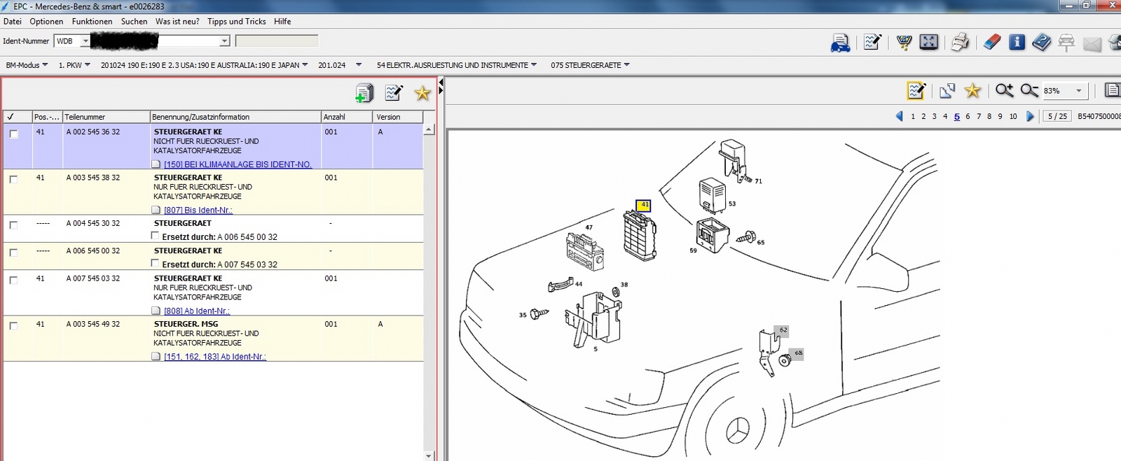
Task: Open the Suchen menu
Action: coord(134,22)
